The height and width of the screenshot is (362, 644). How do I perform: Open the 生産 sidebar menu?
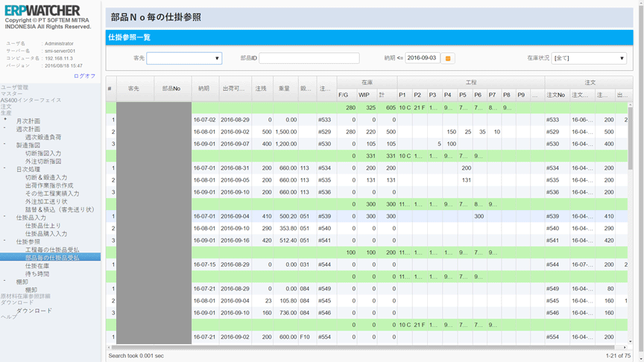[6, 112]
